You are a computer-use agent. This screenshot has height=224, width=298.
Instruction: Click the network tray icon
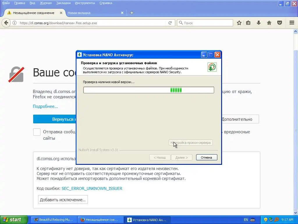(271, 220)
